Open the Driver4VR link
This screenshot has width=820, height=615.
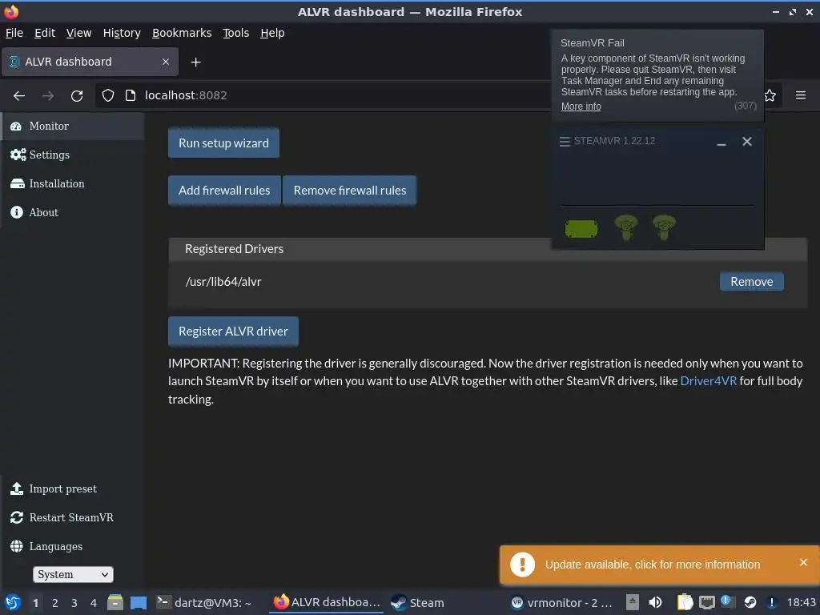(x=708, y=380)
